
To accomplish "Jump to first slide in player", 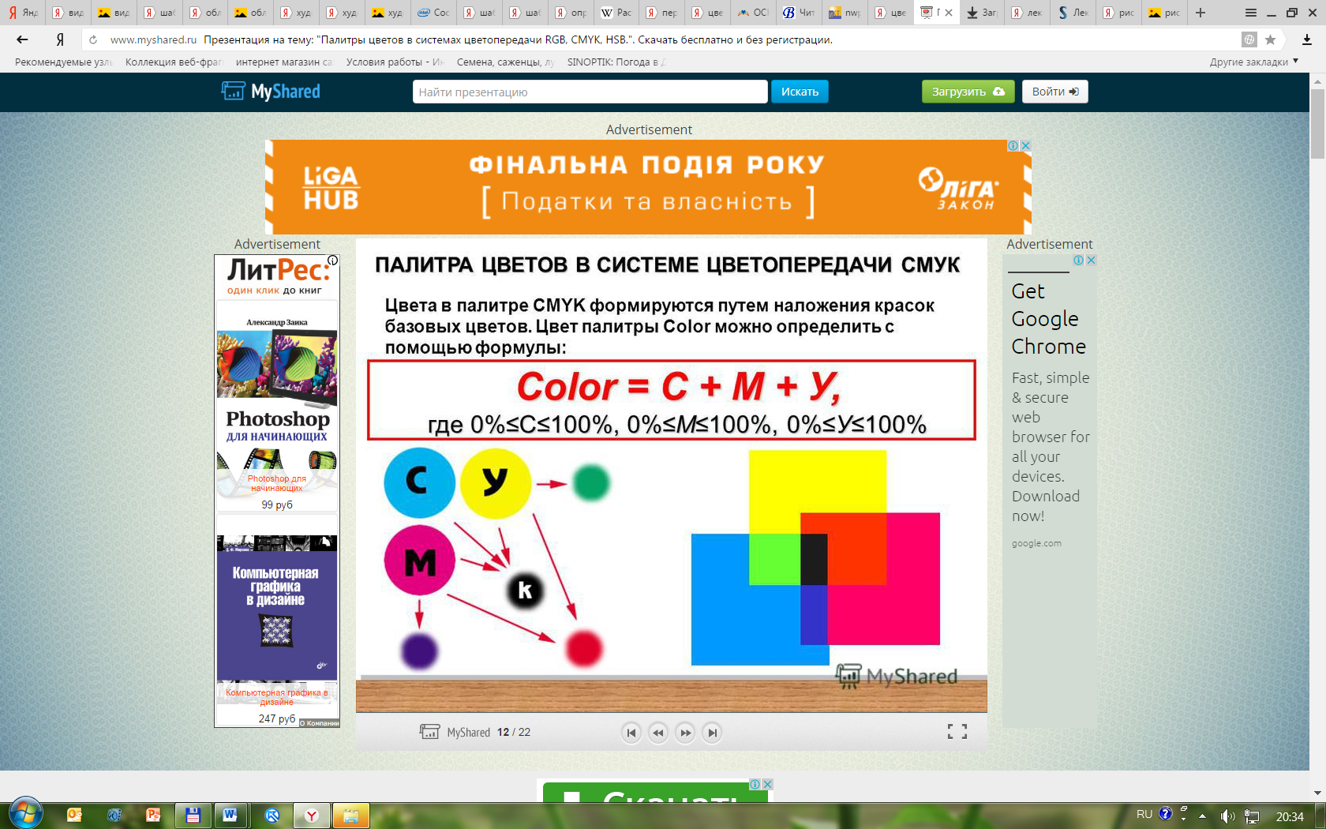I will [631, 733].
